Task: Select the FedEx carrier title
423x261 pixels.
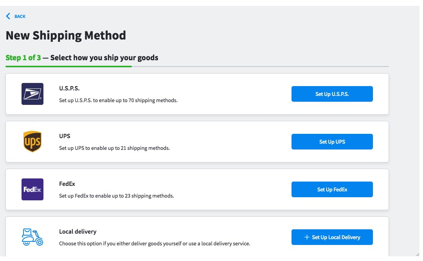Action: 67,184
